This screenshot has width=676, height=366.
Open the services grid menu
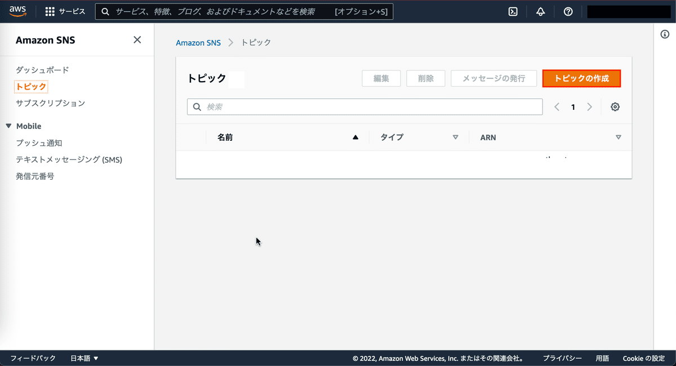coord(50,11)
